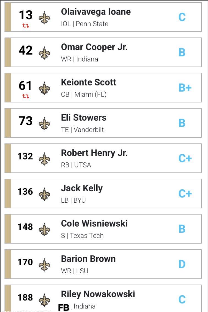Select Robert Henry Jr. name

click(94, 153)
